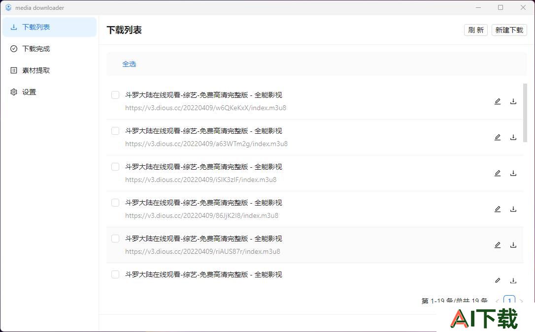Edit the 86JjK2I8 download entry

click(x=498, y=209)
